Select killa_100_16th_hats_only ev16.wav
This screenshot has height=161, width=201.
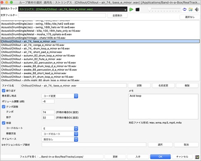[x=100, y=31]
